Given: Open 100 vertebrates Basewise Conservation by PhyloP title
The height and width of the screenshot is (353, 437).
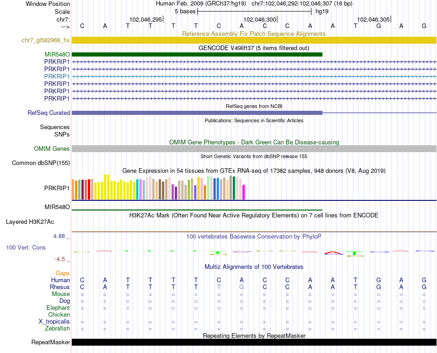Looking at the screenshot, I should tap(254, 237).
